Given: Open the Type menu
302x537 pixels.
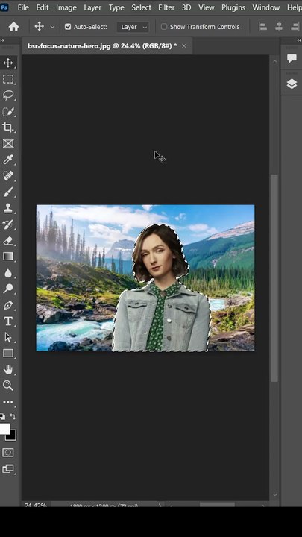Looking at the screenshot, I should click(116, 7).
